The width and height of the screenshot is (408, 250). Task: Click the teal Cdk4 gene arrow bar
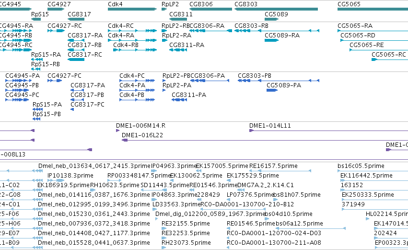132,9
